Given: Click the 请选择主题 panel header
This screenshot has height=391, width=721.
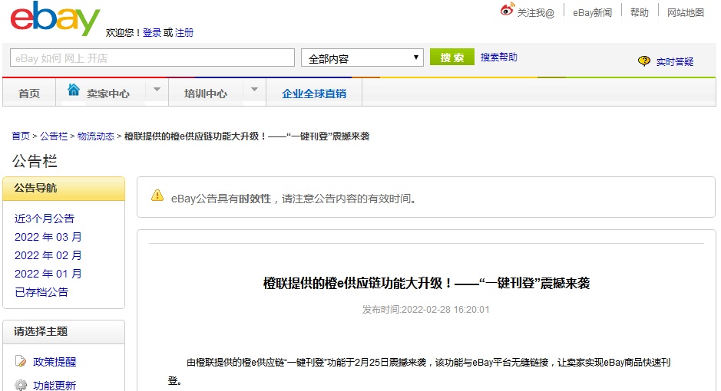Looking at the screenshot, I should point(64,331).
